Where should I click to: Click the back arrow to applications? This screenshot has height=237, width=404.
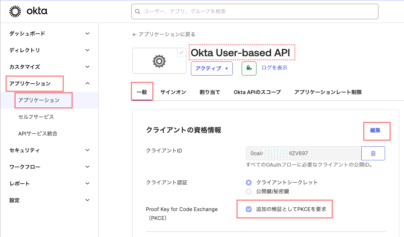[135, 34]
